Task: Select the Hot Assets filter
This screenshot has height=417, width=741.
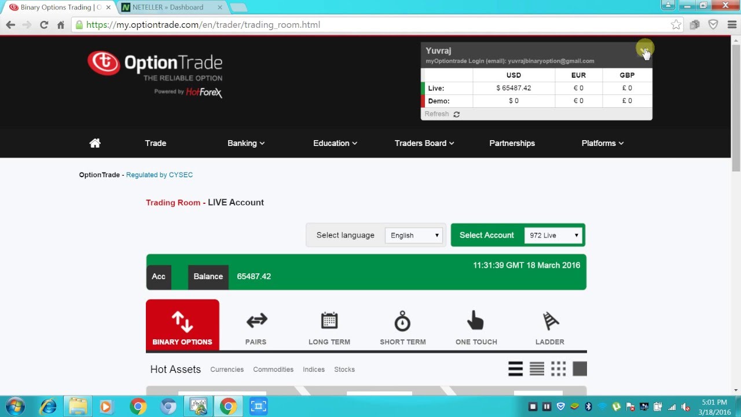Action: tap(175, 370)
